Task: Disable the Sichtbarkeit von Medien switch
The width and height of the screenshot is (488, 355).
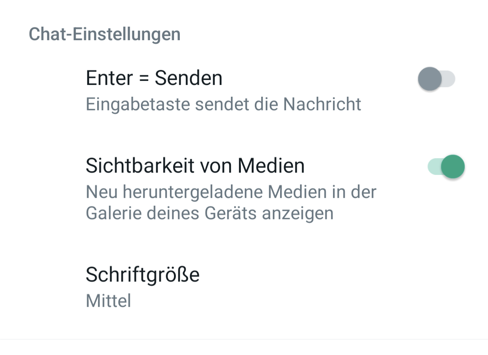Action: (x=446, y=166)
